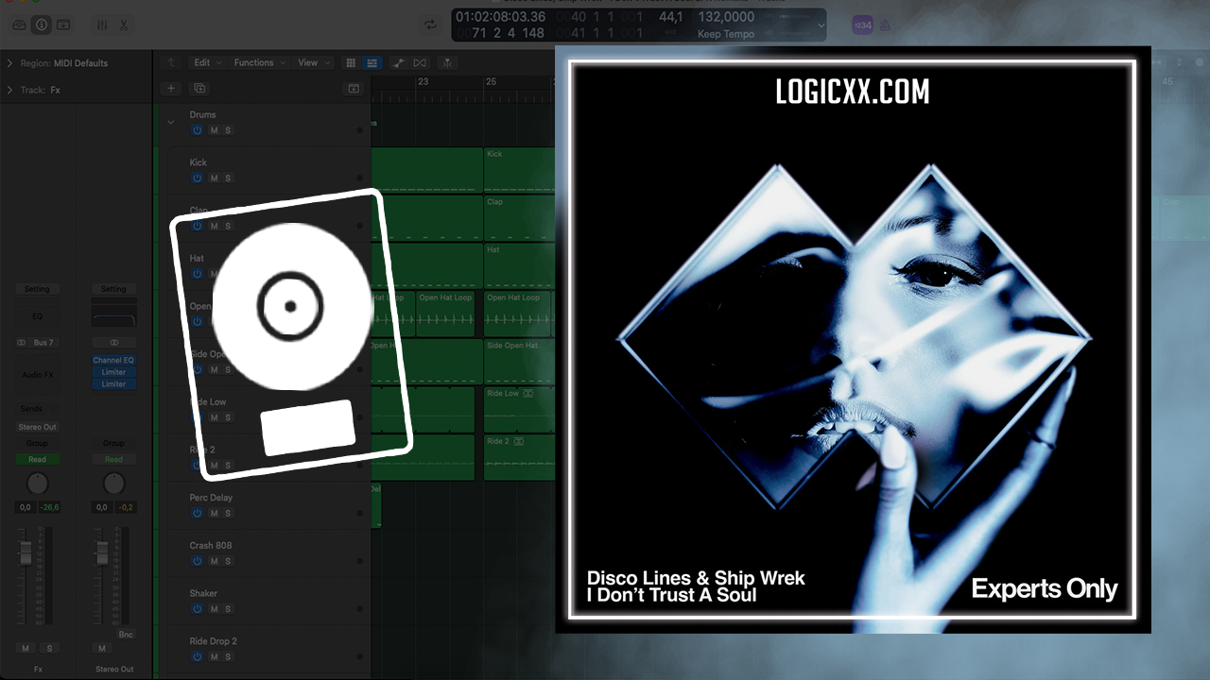
Task: Open Setting menu on Stereo Out strip
Action: click(113, 289)
